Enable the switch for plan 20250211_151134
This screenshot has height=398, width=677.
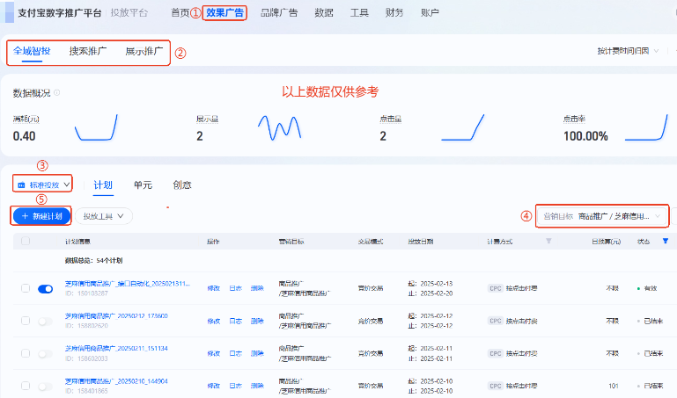[x=45, y=354]
